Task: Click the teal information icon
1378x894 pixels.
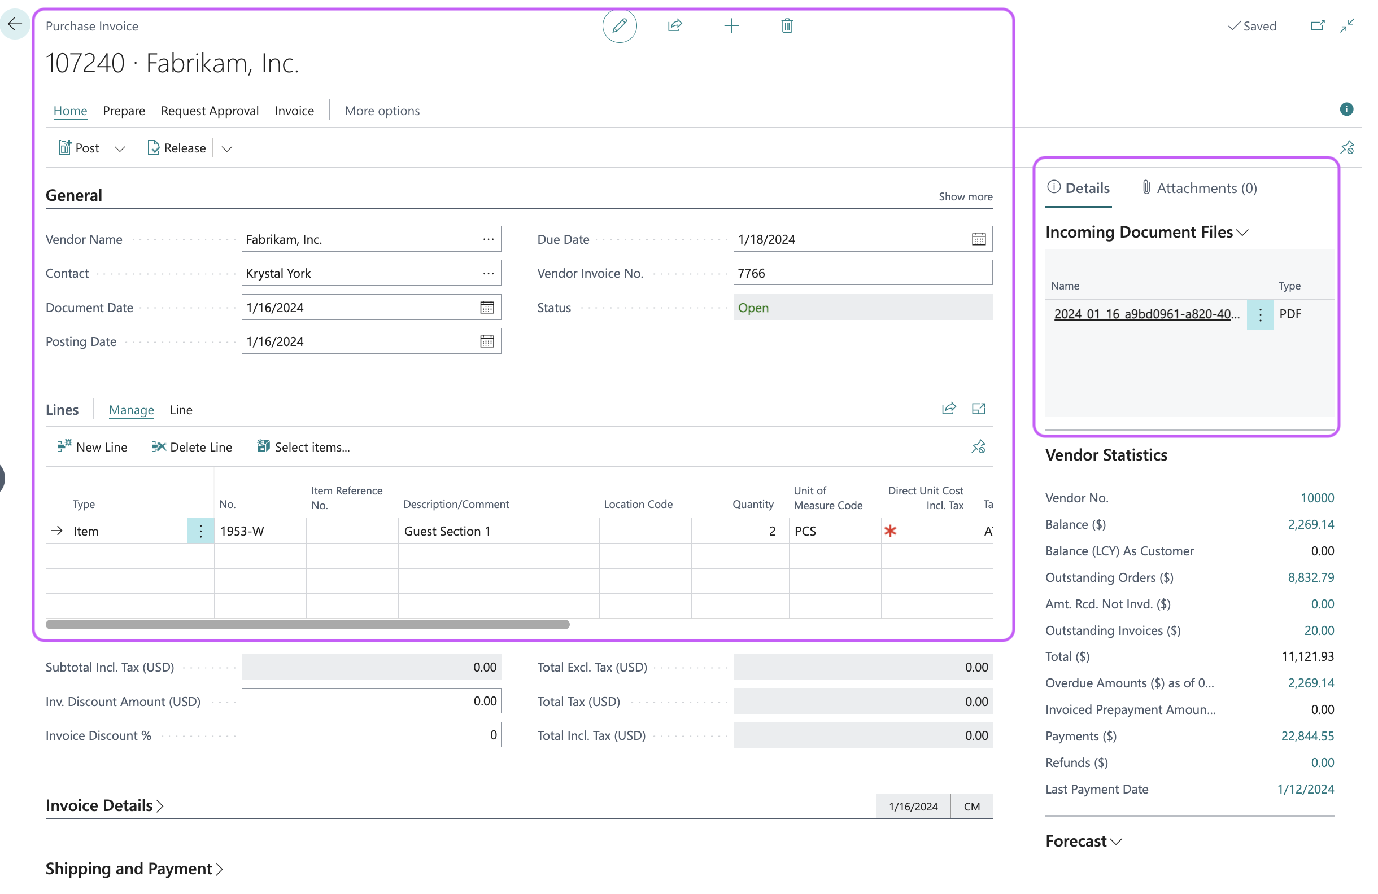Action: [x=1347, y=109]
